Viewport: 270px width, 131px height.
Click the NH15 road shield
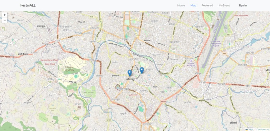(x=180, y=113)
